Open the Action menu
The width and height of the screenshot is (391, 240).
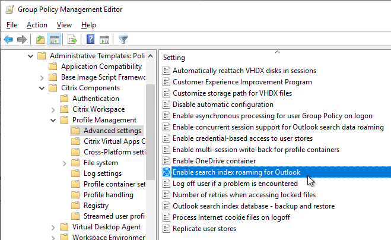click(x=37, y=25)
